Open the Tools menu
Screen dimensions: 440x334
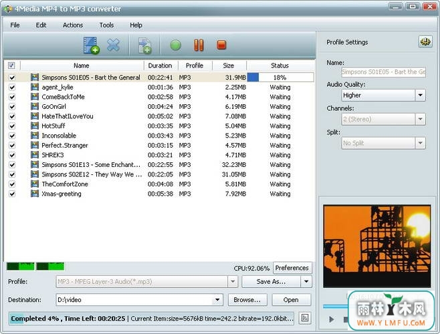coord(106,25)
